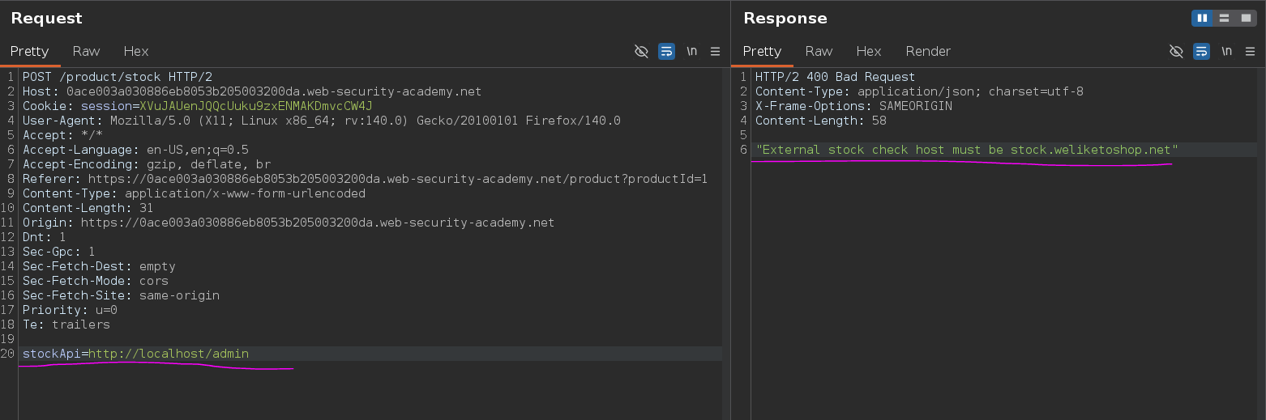Open the Response Hex tab
Image resolution: width=1266 pixels, height=420 pixels.
point(869,51)
